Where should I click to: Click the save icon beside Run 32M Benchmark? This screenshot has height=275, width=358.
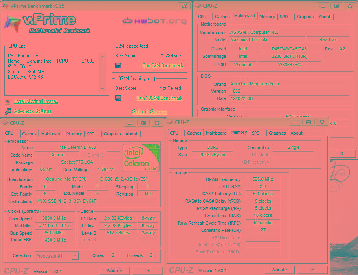coord(118,65)
